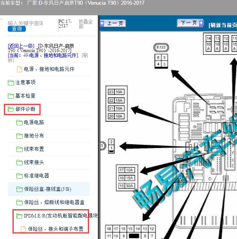Click the document icon beside 电源、接地和电路元件
The width and height of the screenshot is (237, 239).
19,69
